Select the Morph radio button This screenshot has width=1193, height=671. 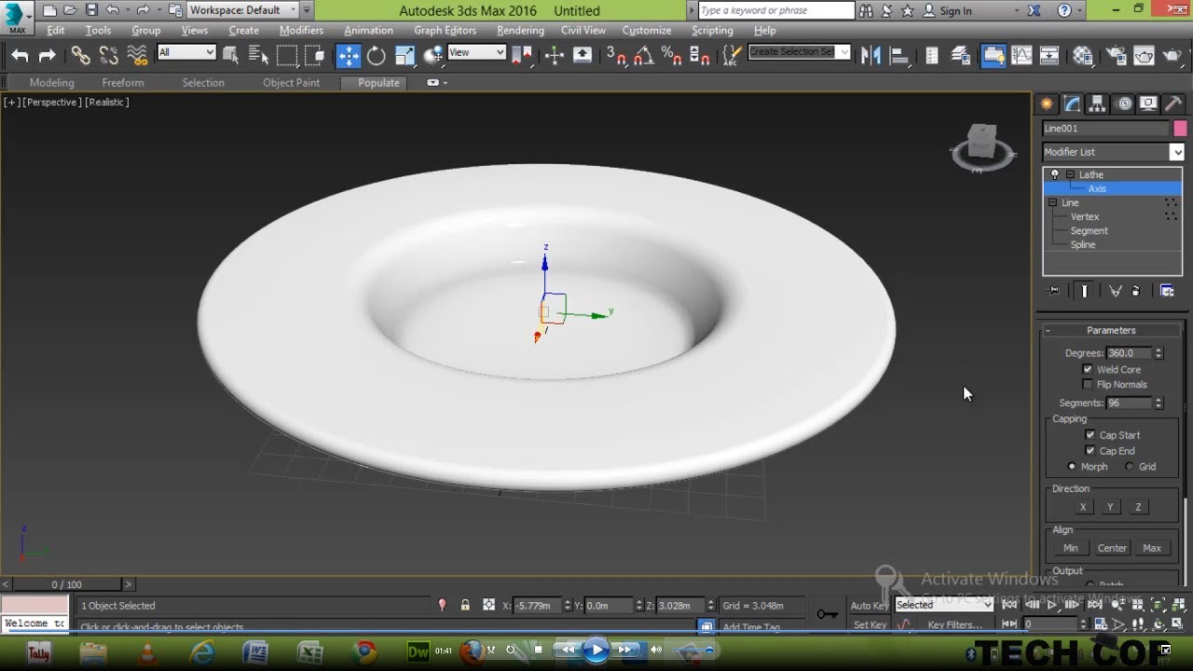(x=1072, y=466)
